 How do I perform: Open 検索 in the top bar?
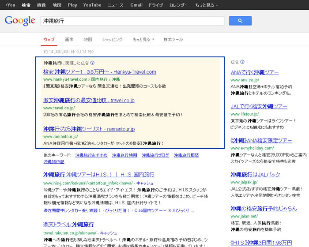point(26,5)
